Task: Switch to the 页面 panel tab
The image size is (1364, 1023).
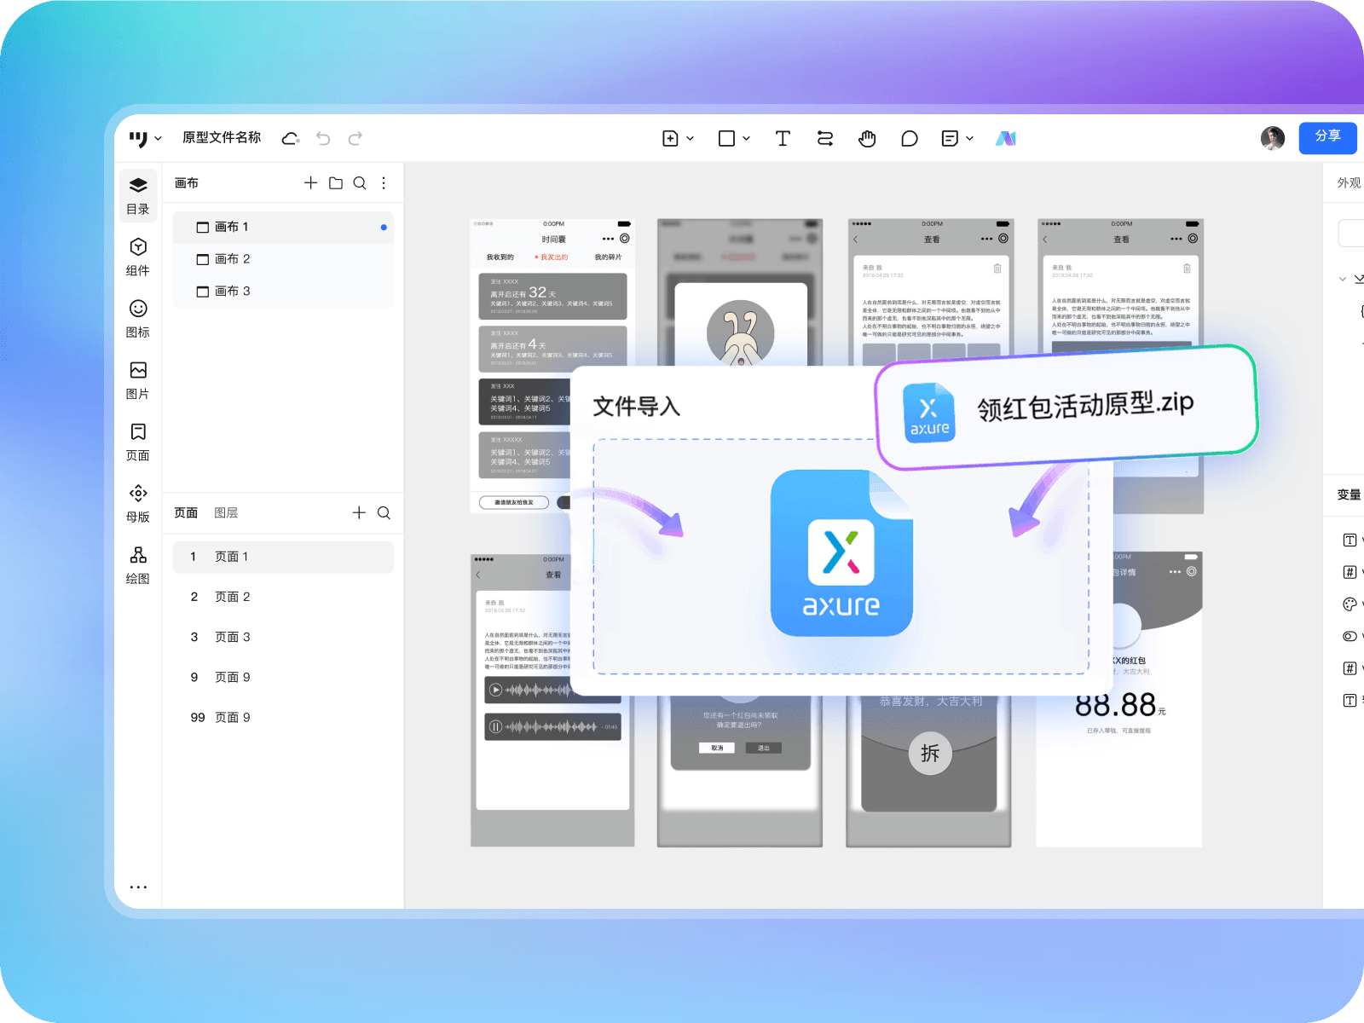Action: (x=186, y=513)
